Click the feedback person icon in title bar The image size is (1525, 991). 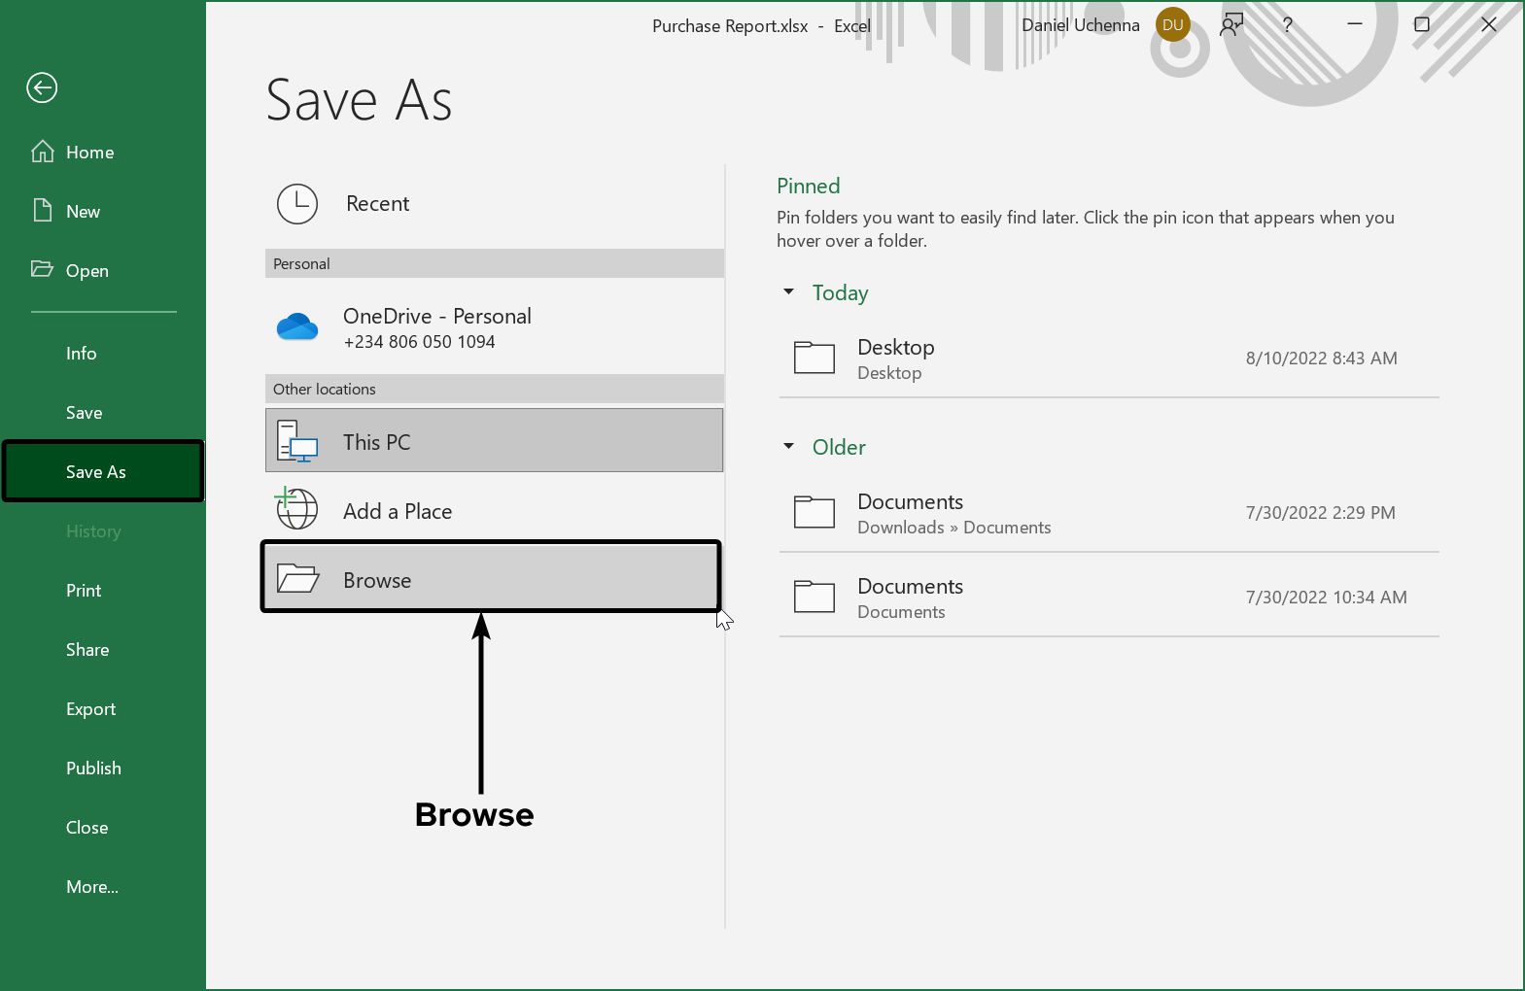pos(1231,25)
